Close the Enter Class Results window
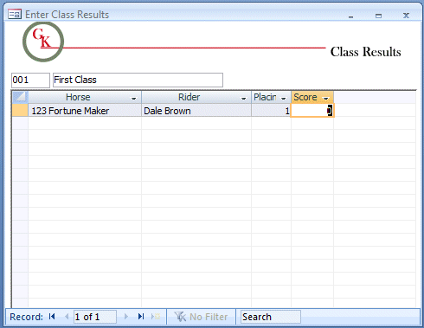 406,16
